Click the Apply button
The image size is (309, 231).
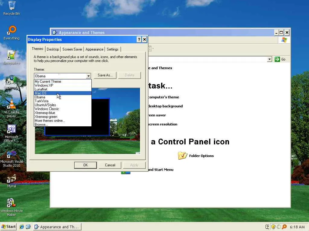click(x=134, y=165)
